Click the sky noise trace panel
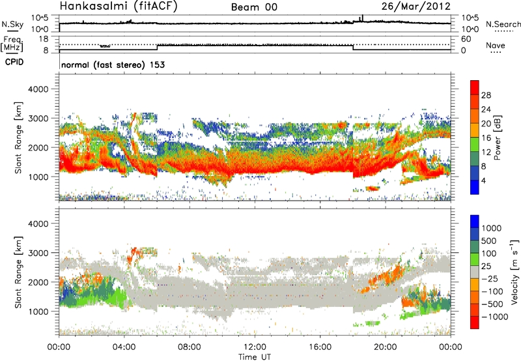Image resolution: width=521 pixels, height=361 pixels. (x=255, y=23)
